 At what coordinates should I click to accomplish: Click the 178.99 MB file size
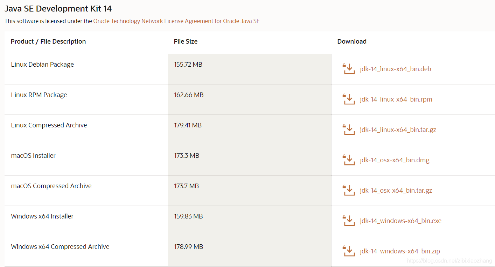pyautogui.click(x=189, y=247)
